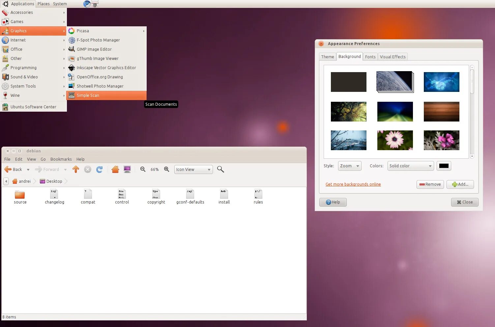Image resolution: width=495 pixels, height=327 pixels.
Task: Open GIMP Image Editor
Action: point(106,49)
